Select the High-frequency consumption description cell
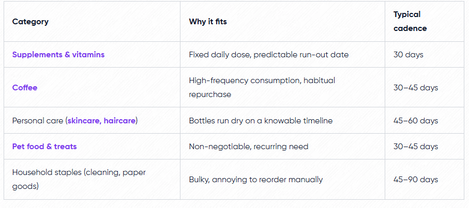This screenshot has width=469, height=208. point(282,87)
